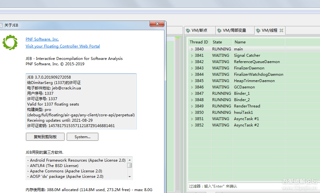Expand thread 3850 hwuiTask1
Viewport: 320px width, 193px height.
(x=192, y=113)
